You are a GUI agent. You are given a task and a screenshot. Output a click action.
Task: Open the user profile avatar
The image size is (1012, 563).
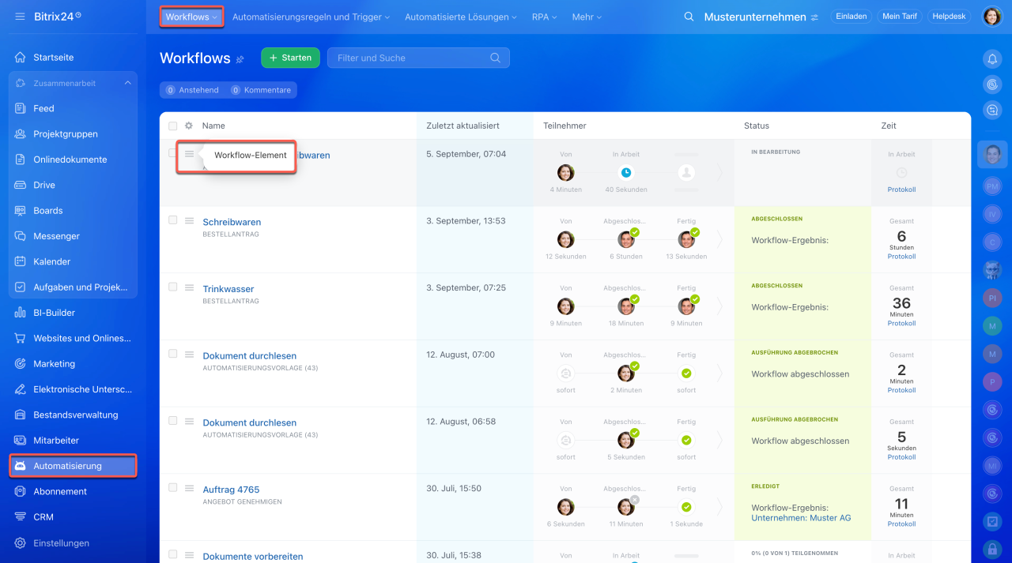(991, 17)
